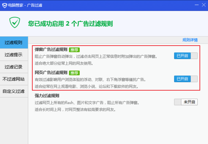Click the 推荐 badge beside 弹窗广告过滤规则
Image resolution: width=208 pixels, height=144 pixels.
click(74, 50)
